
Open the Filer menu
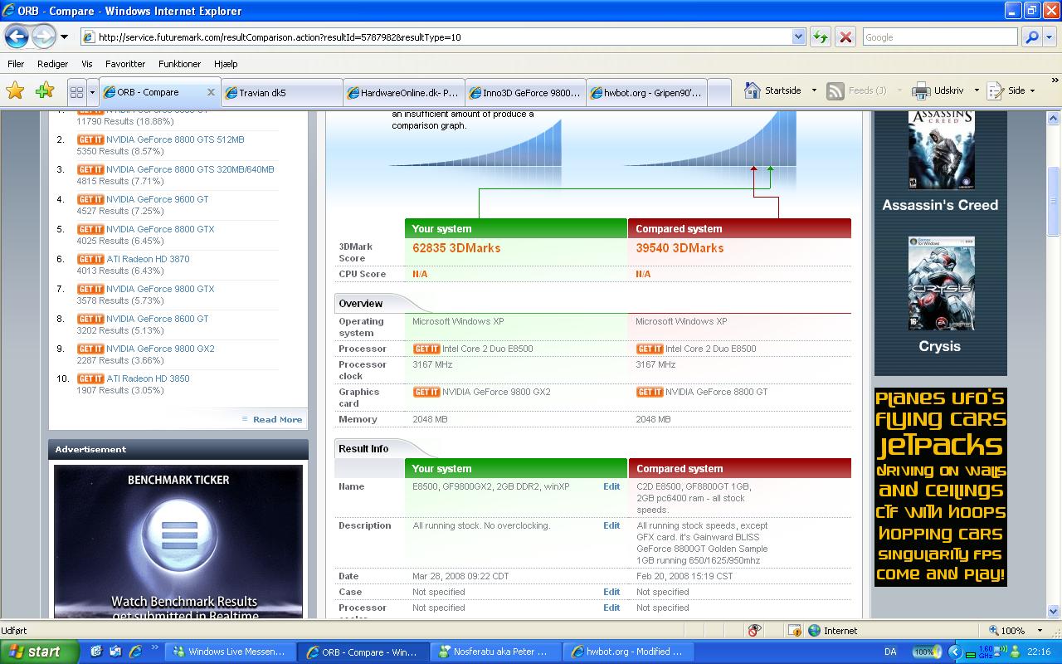tap(16, 64)
